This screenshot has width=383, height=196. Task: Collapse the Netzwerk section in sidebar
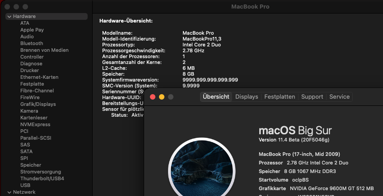click(9, 192)
